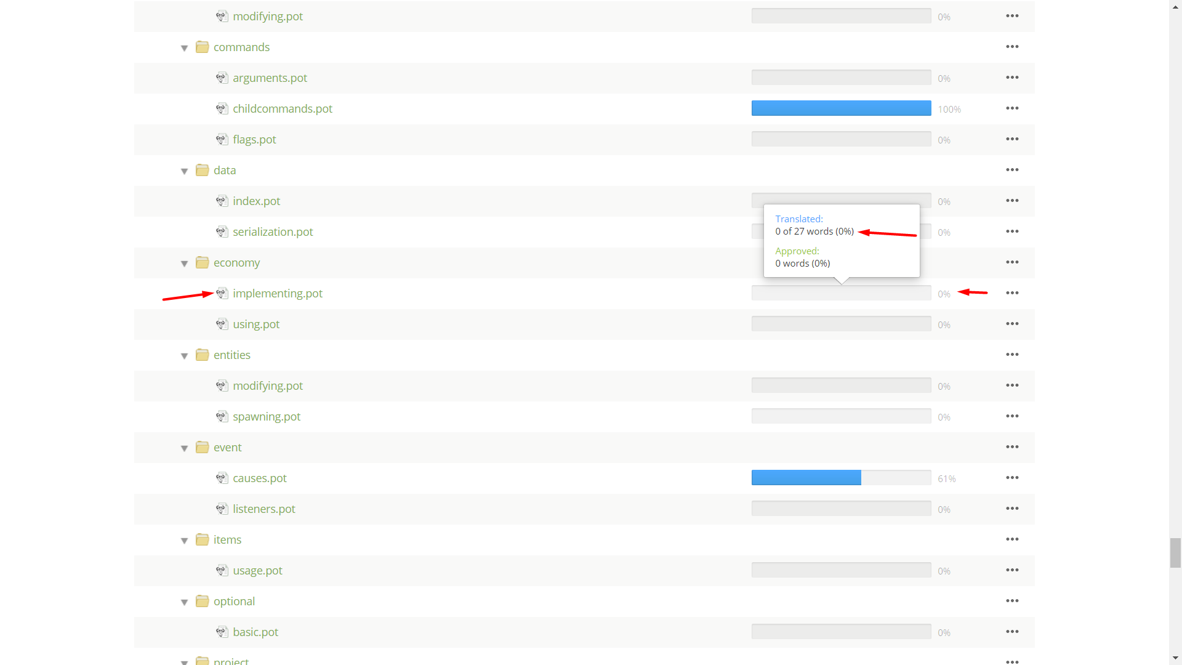Open the index.pot file
Image resolution: width=1182 pixels, height=665 pixels.
pos(256,201)
